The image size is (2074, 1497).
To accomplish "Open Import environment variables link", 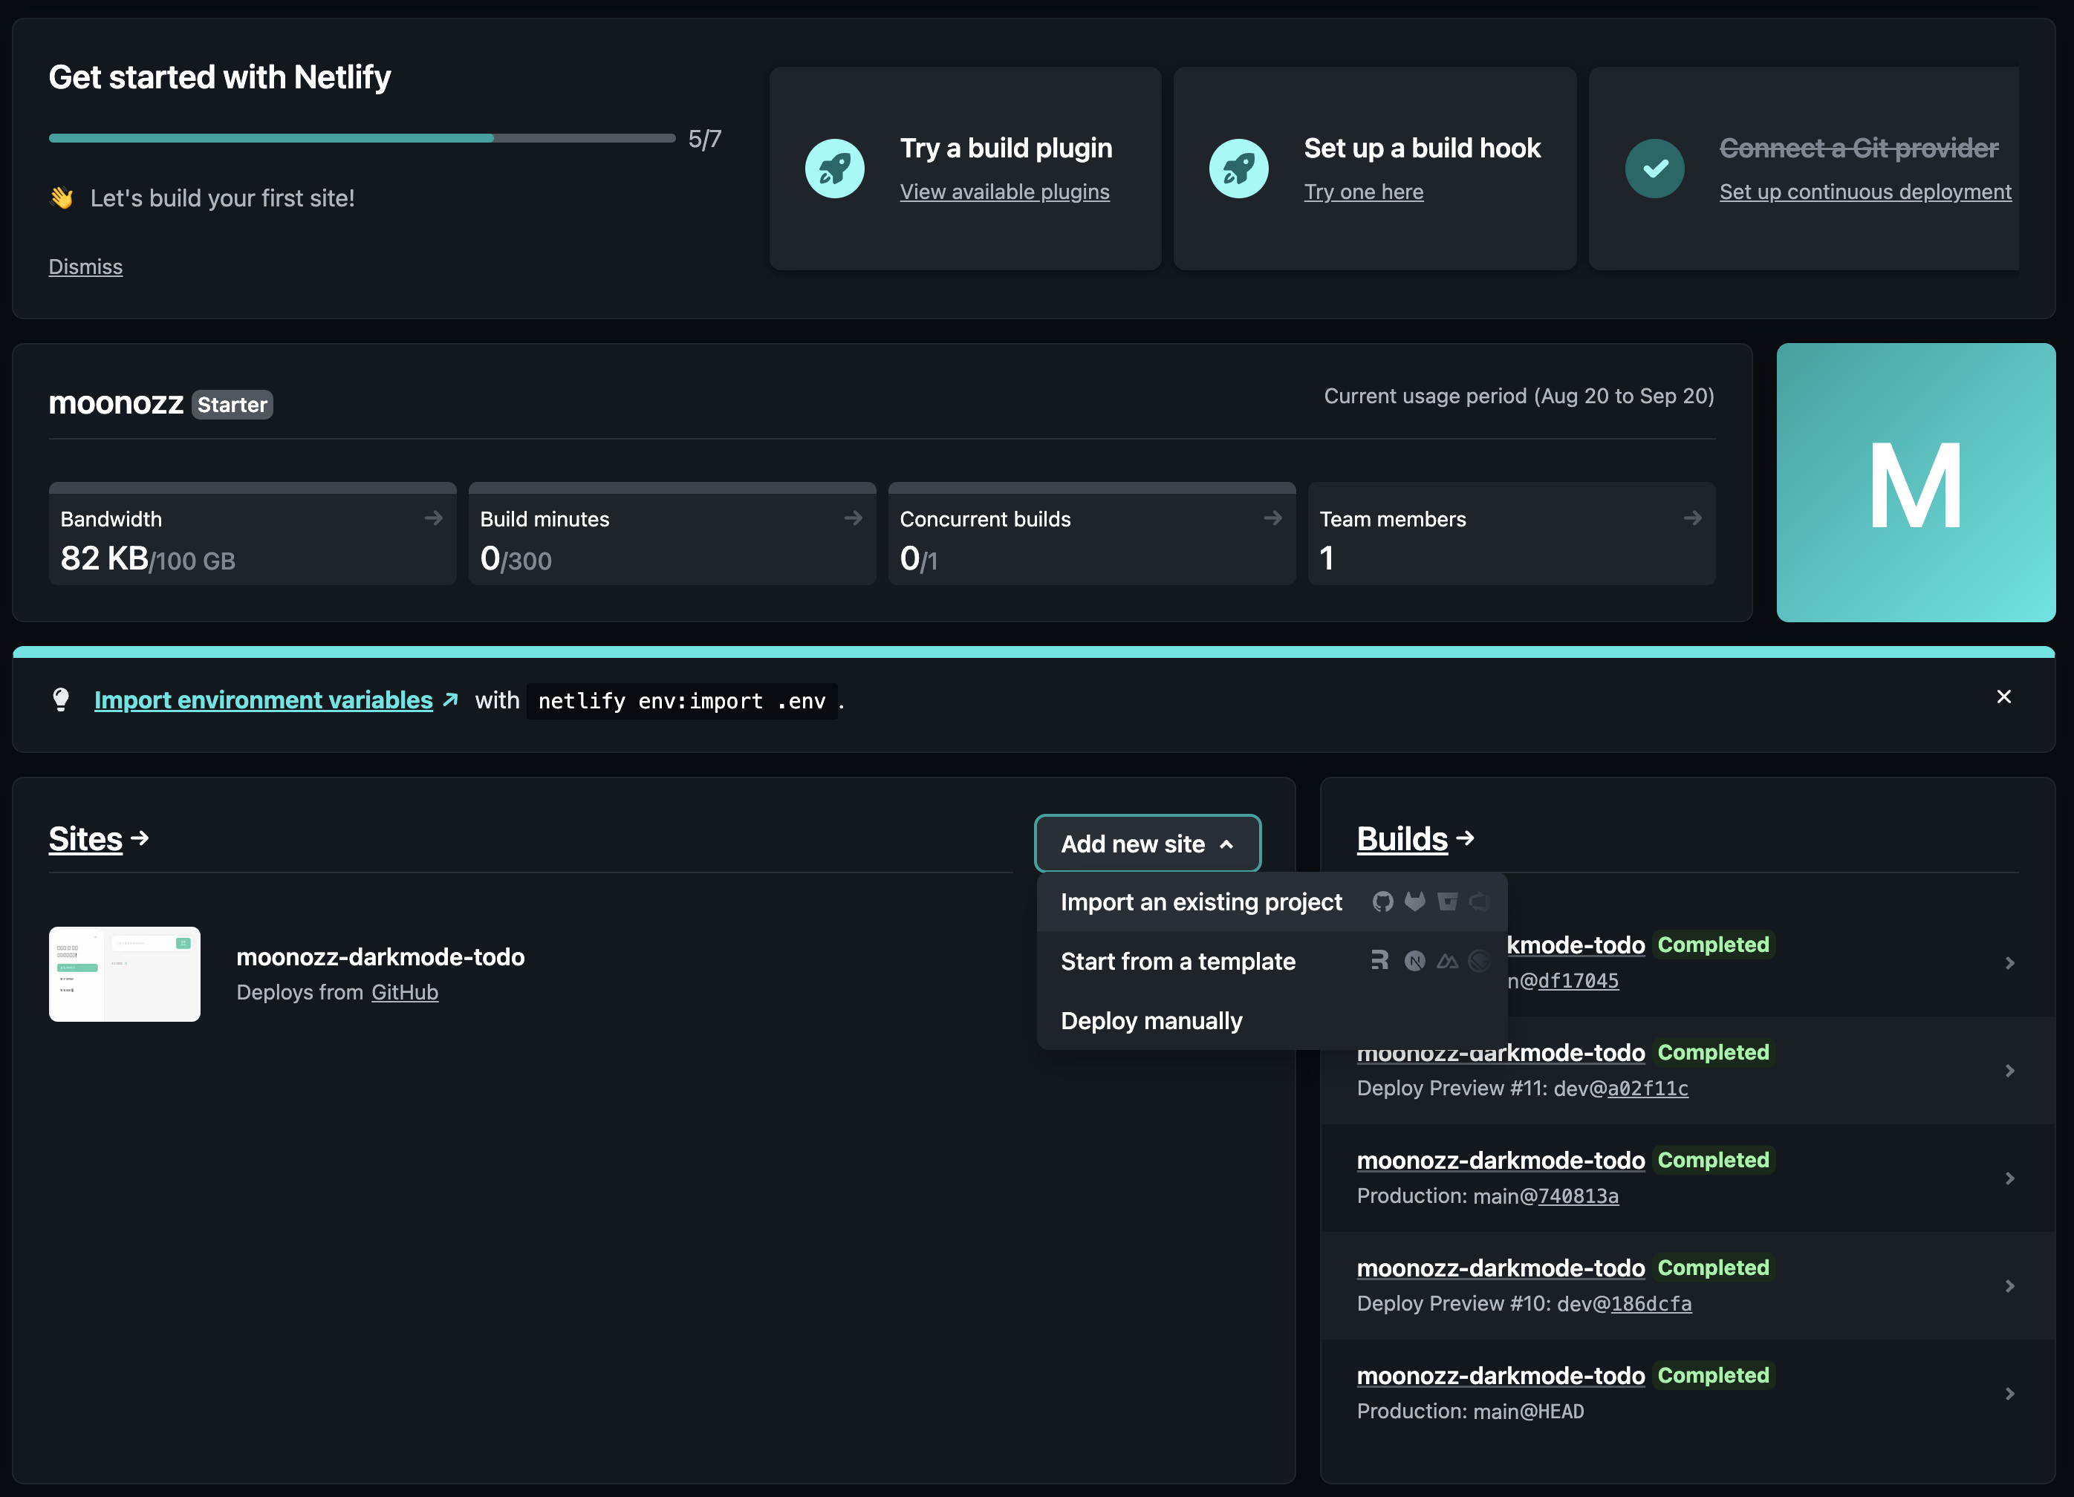I will point(264,700).
